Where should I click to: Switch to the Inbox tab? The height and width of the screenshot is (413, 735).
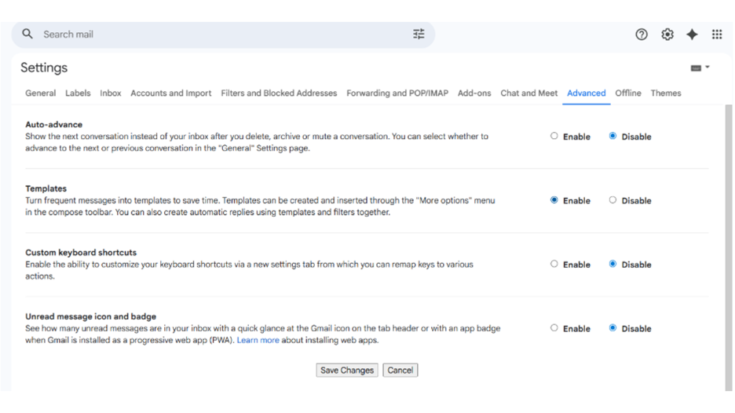pyautogui.click(x=111, y=93)
